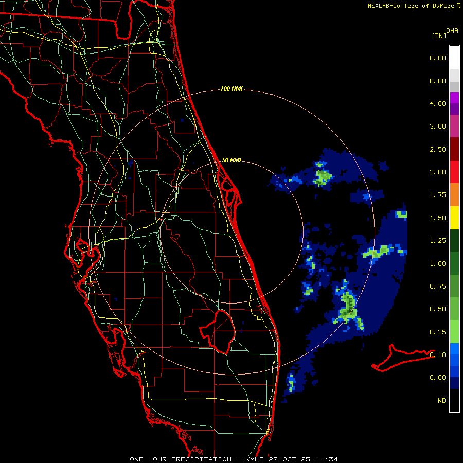Click the Lake Okeechobee outline
The image size is (463, 463).
point(218,332)
